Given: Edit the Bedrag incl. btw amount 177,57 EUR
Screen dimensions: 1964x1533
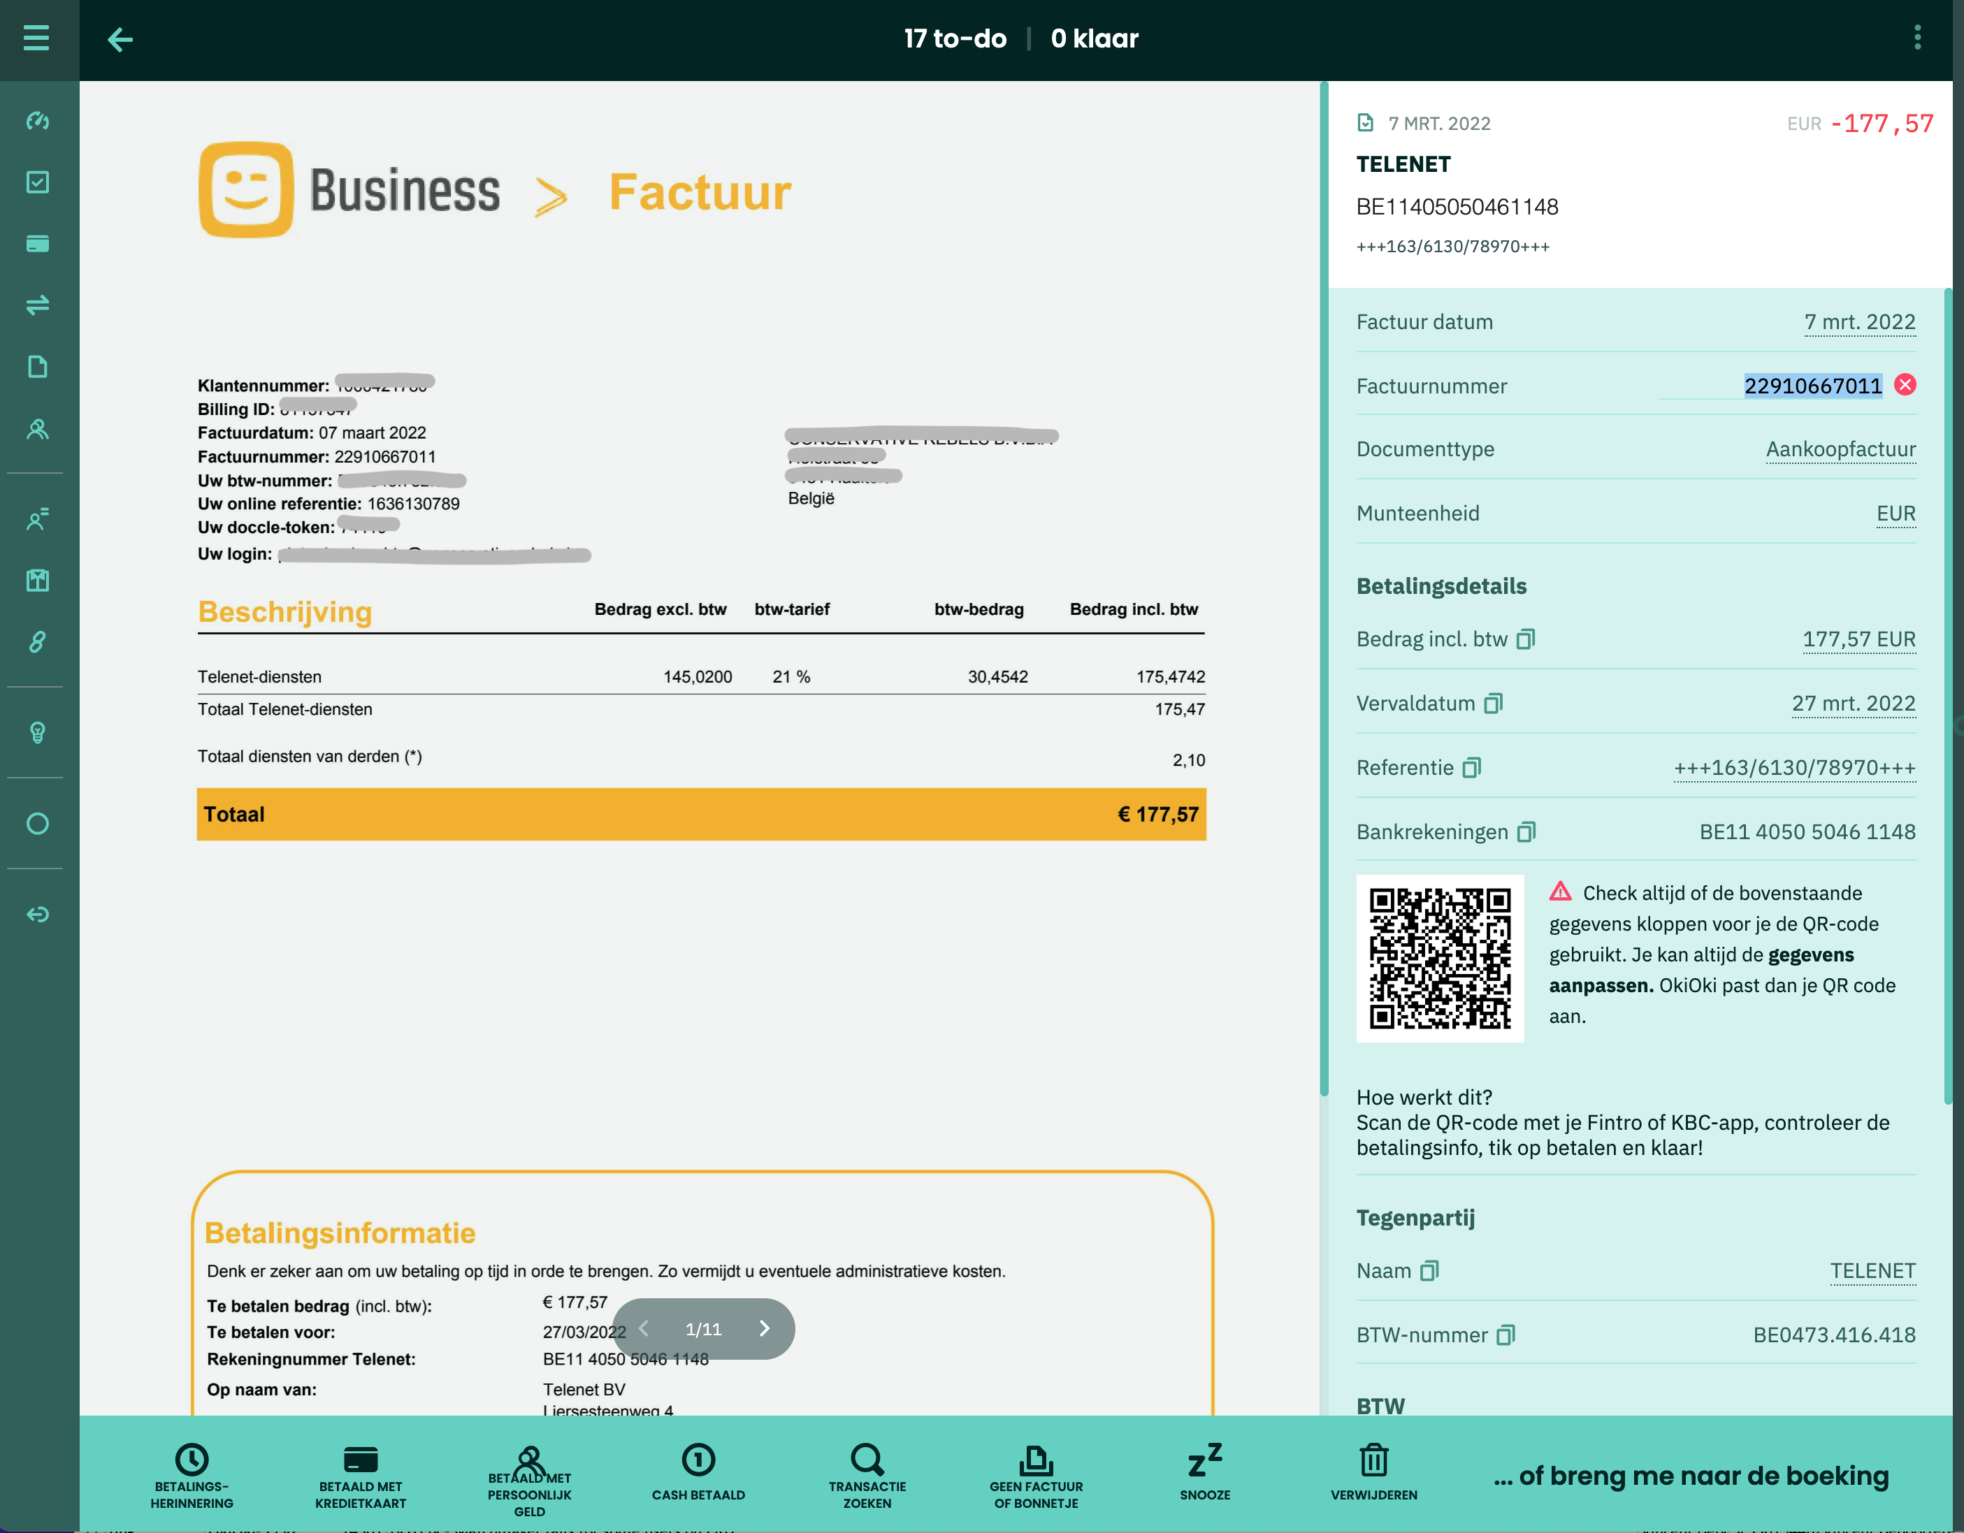Looking at the screenshot, I should coord(1858,639).
